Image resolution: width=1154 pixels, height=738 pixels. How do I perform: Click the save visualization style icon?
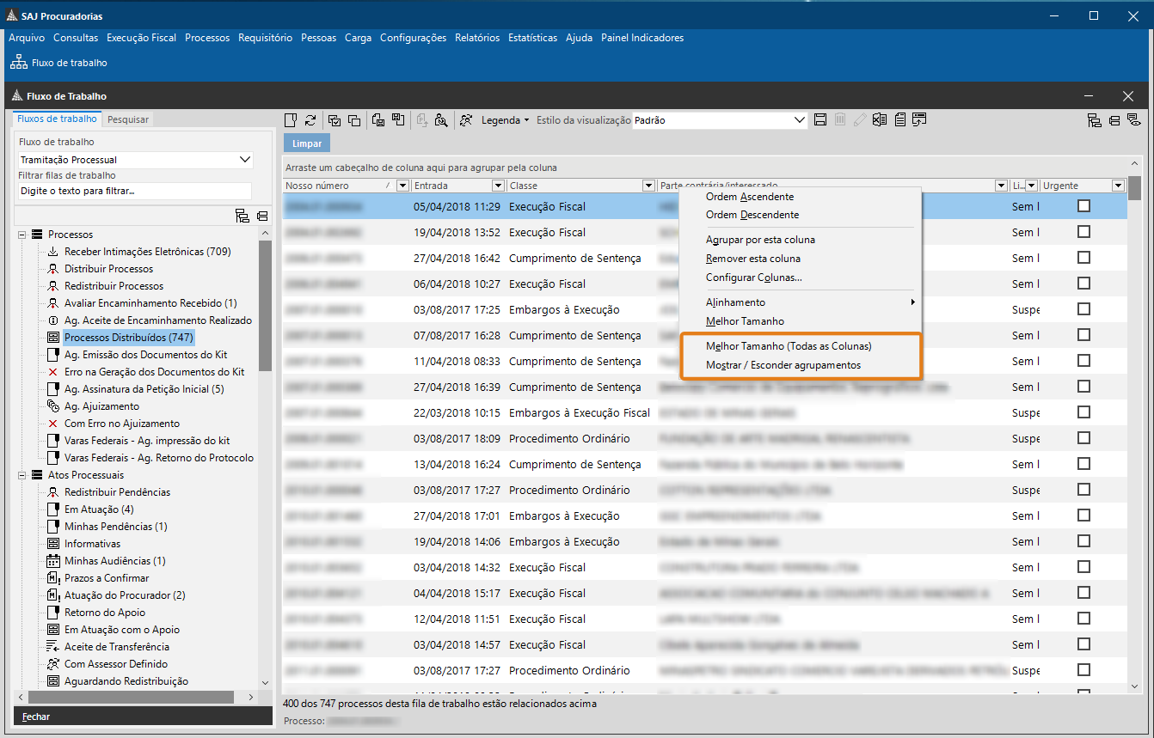pos(820,120)
